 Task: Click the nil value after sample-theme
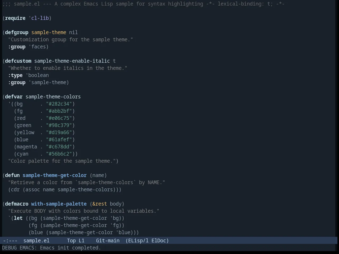73,32
